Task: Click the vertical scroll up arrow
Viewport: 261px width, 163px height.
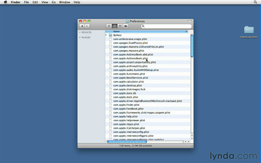Action: (192, 135)
